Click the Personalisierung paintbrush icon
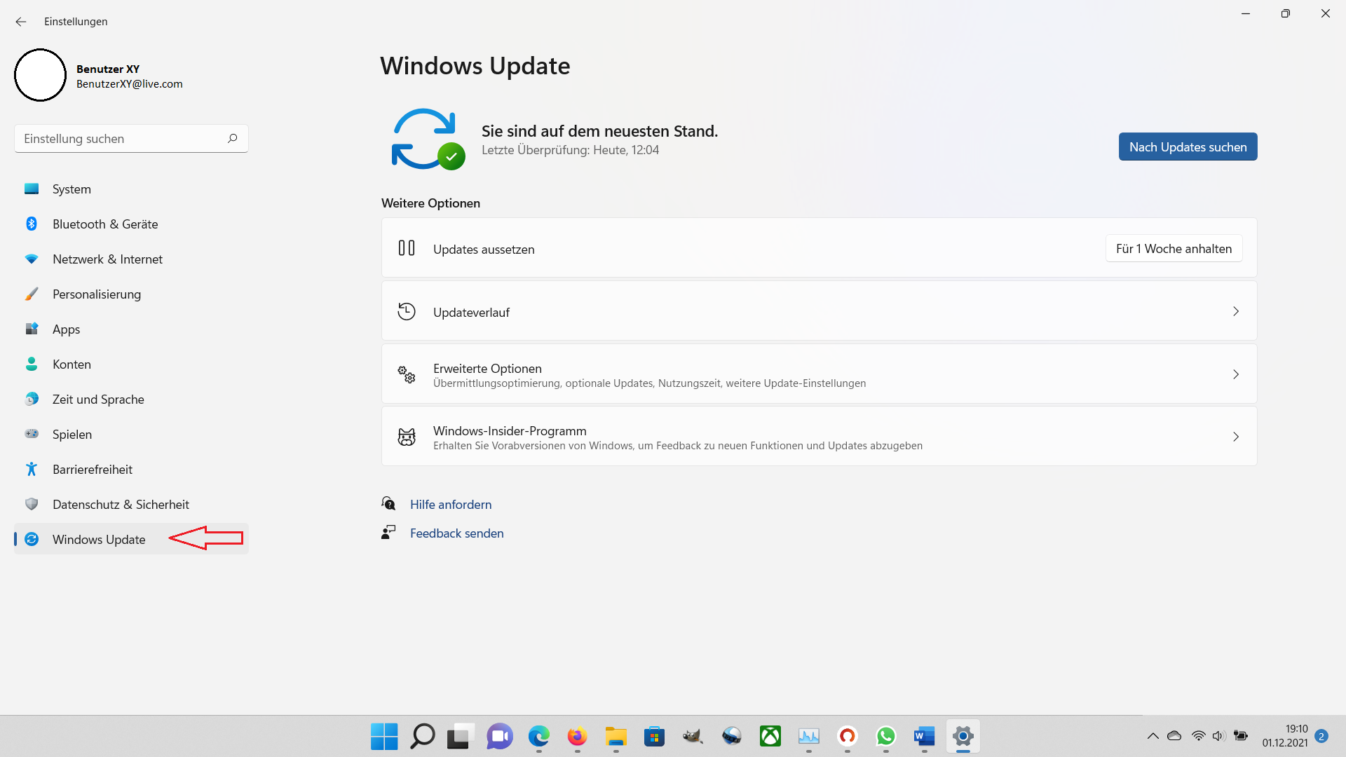Viewport: 1346px width, 757px height. [32, 294]
